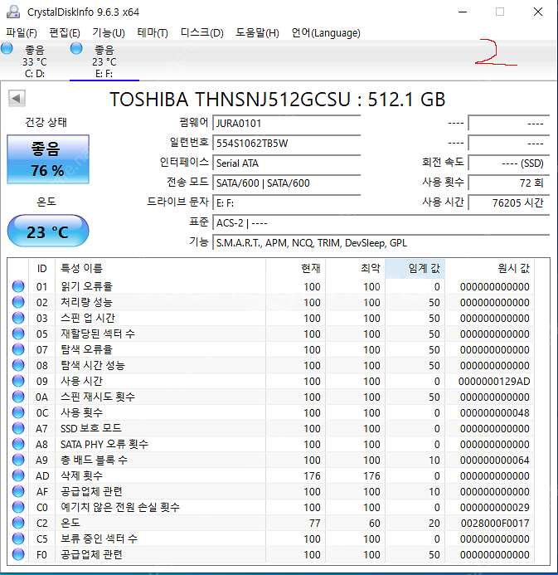Open the 파일(F) menu
The width and height of the screenshot is (558, 575).
tap(22, 33)
